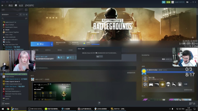Click the announcements icon at top right
The image size is (198, 111).
tap(164, 2)
